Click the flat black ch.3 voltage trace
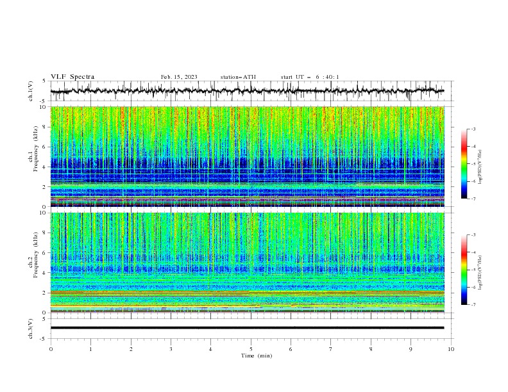This screenshot has width=508, height=392. point(247,328)
